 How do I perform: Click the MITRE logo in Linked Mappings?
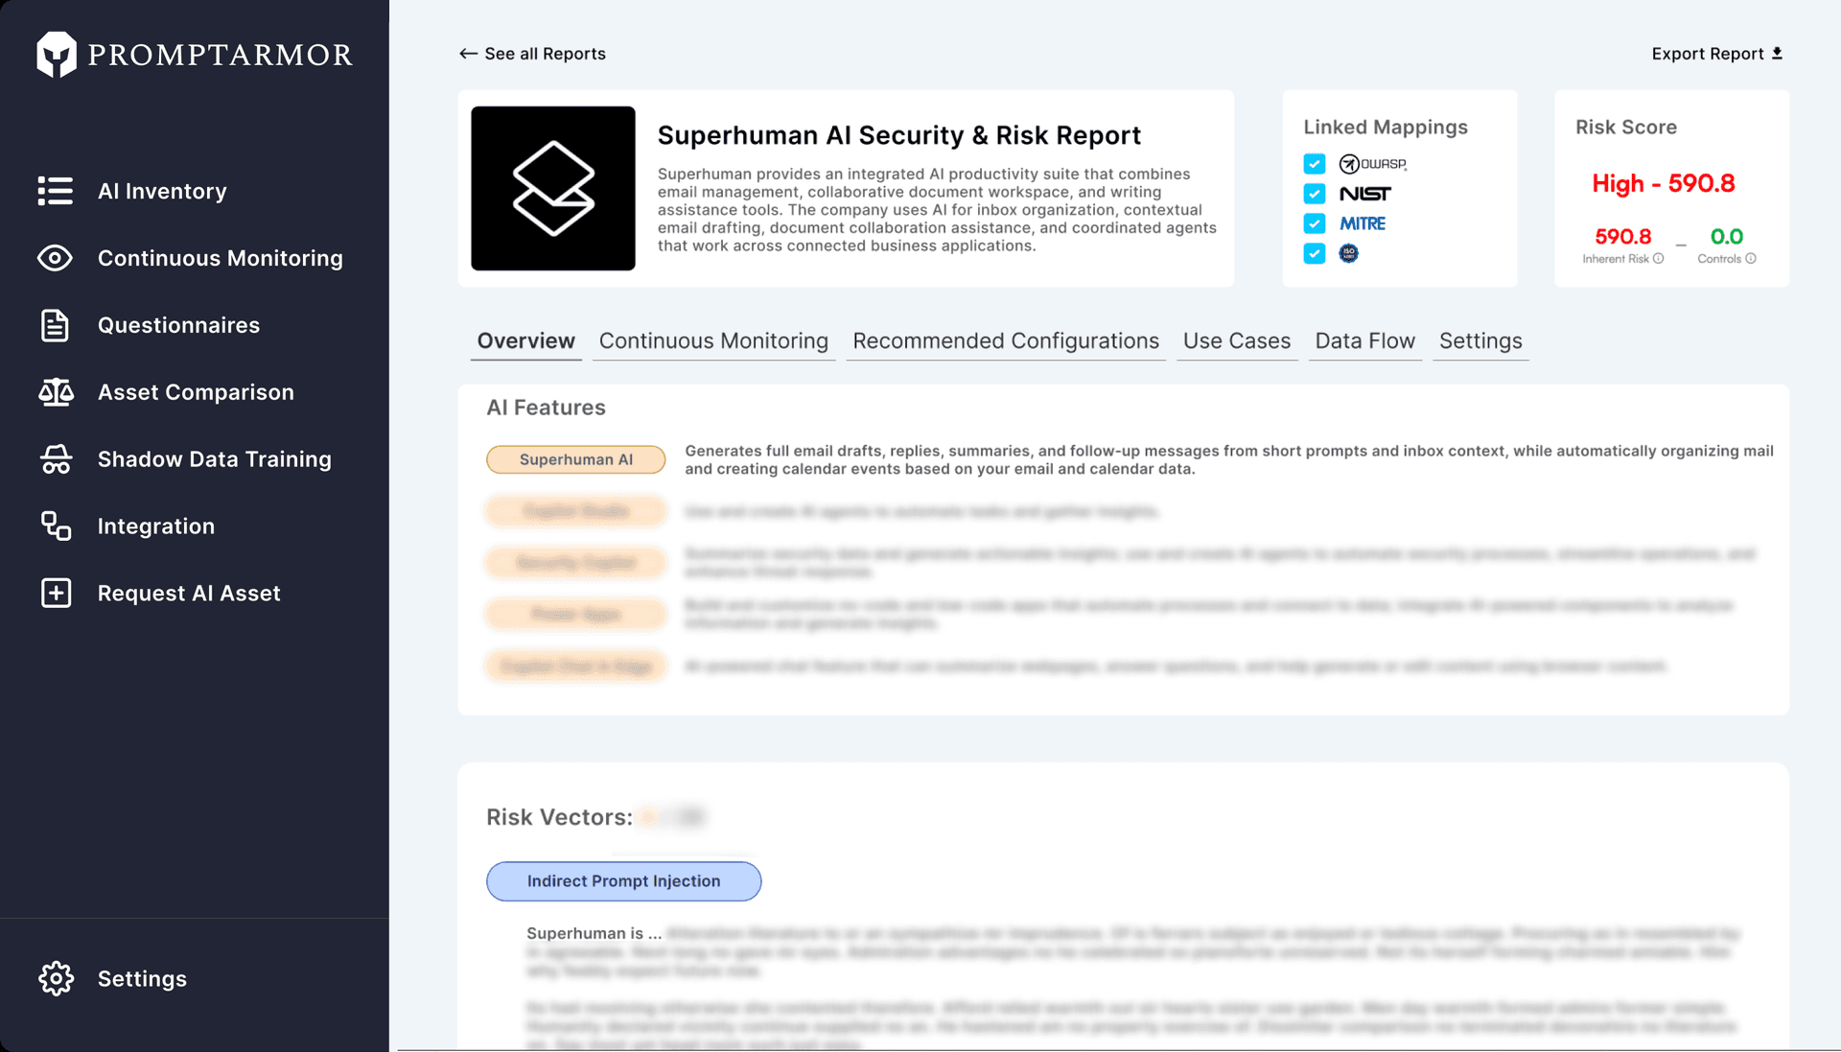pyautogui.click(x=1363, y=223)
